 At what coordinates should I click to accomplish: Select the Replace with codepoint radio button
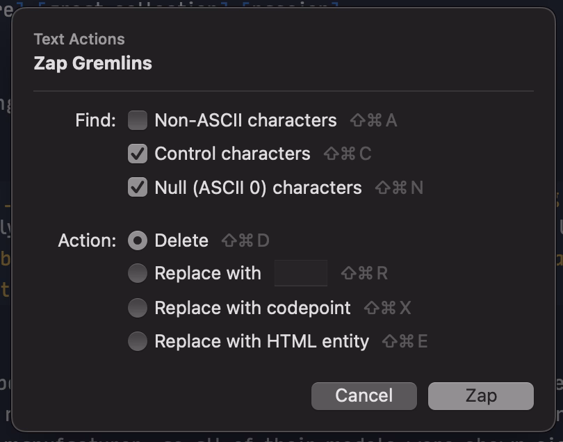[x=138, y=308]
